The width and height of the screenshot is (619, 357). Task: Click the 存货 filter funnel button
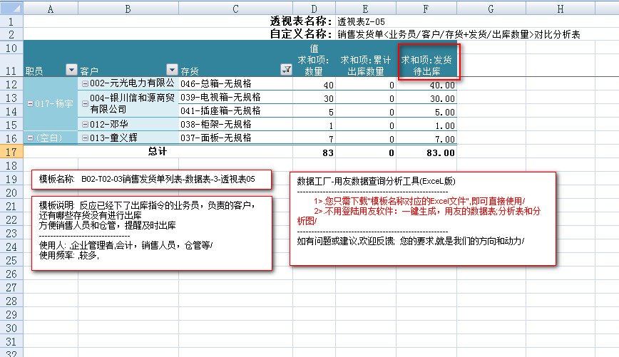point(286,70)
